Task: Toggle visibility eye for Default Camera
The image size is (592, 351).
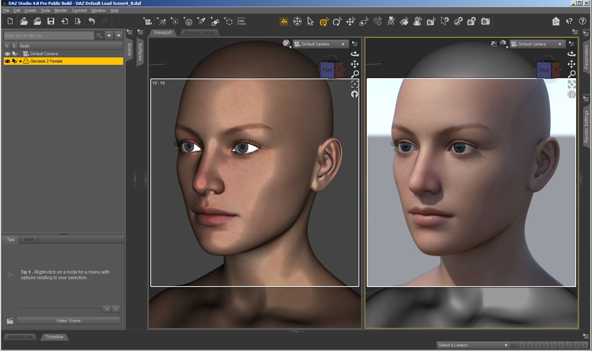Action: 7,54
